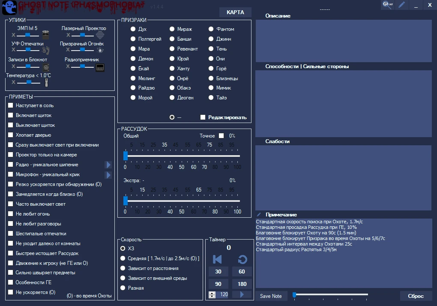
Task: Enable the Наступает в соль checkbox
Action: click(x=11, y=105)
